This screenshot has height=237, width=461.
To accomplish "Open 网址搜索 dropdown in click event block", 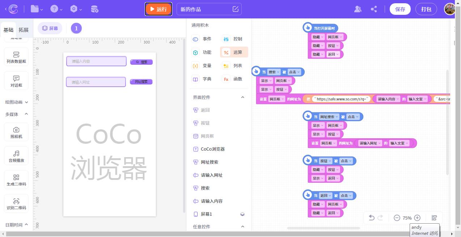I will pos(329,117).
